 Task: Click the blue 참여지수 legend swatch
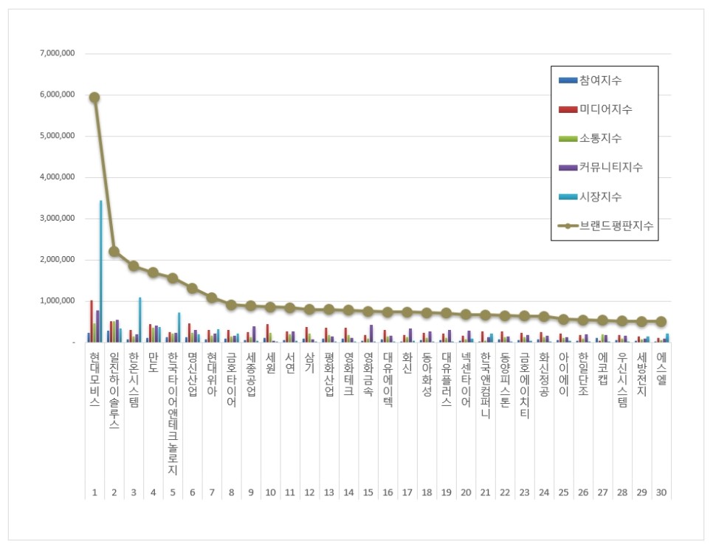(568, 80)
